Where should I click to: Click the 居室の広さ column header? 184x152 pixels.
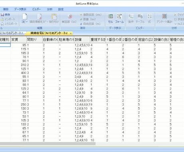tap(145, 40)
